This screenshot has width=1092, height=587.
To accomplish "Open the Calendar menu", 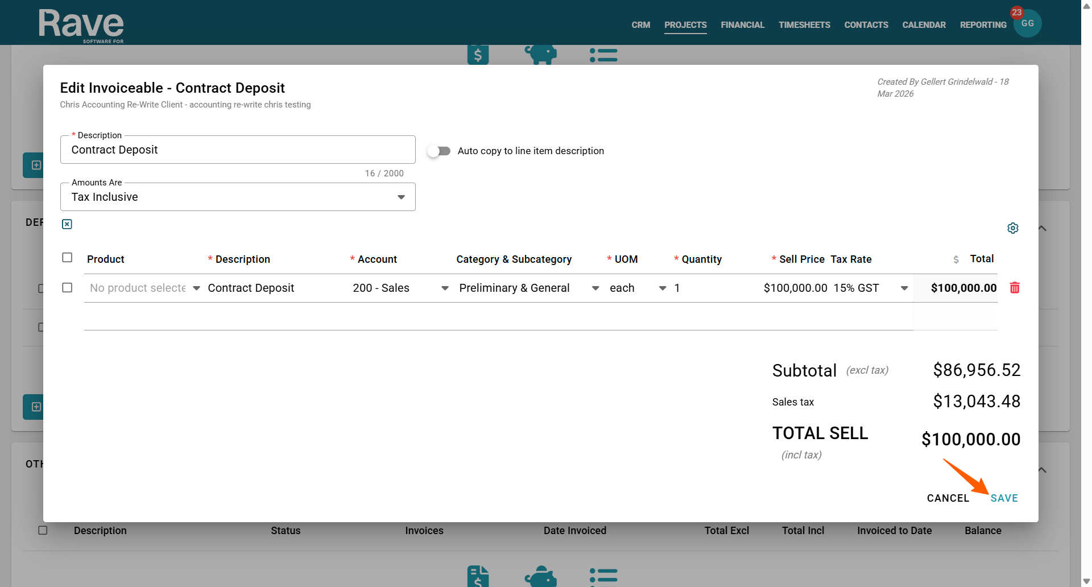I will click(x=924, y=25).
